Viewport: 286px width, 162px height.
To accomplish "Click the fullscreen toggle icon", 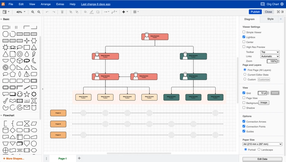I will pyautogui.click(x=278, y=12).
